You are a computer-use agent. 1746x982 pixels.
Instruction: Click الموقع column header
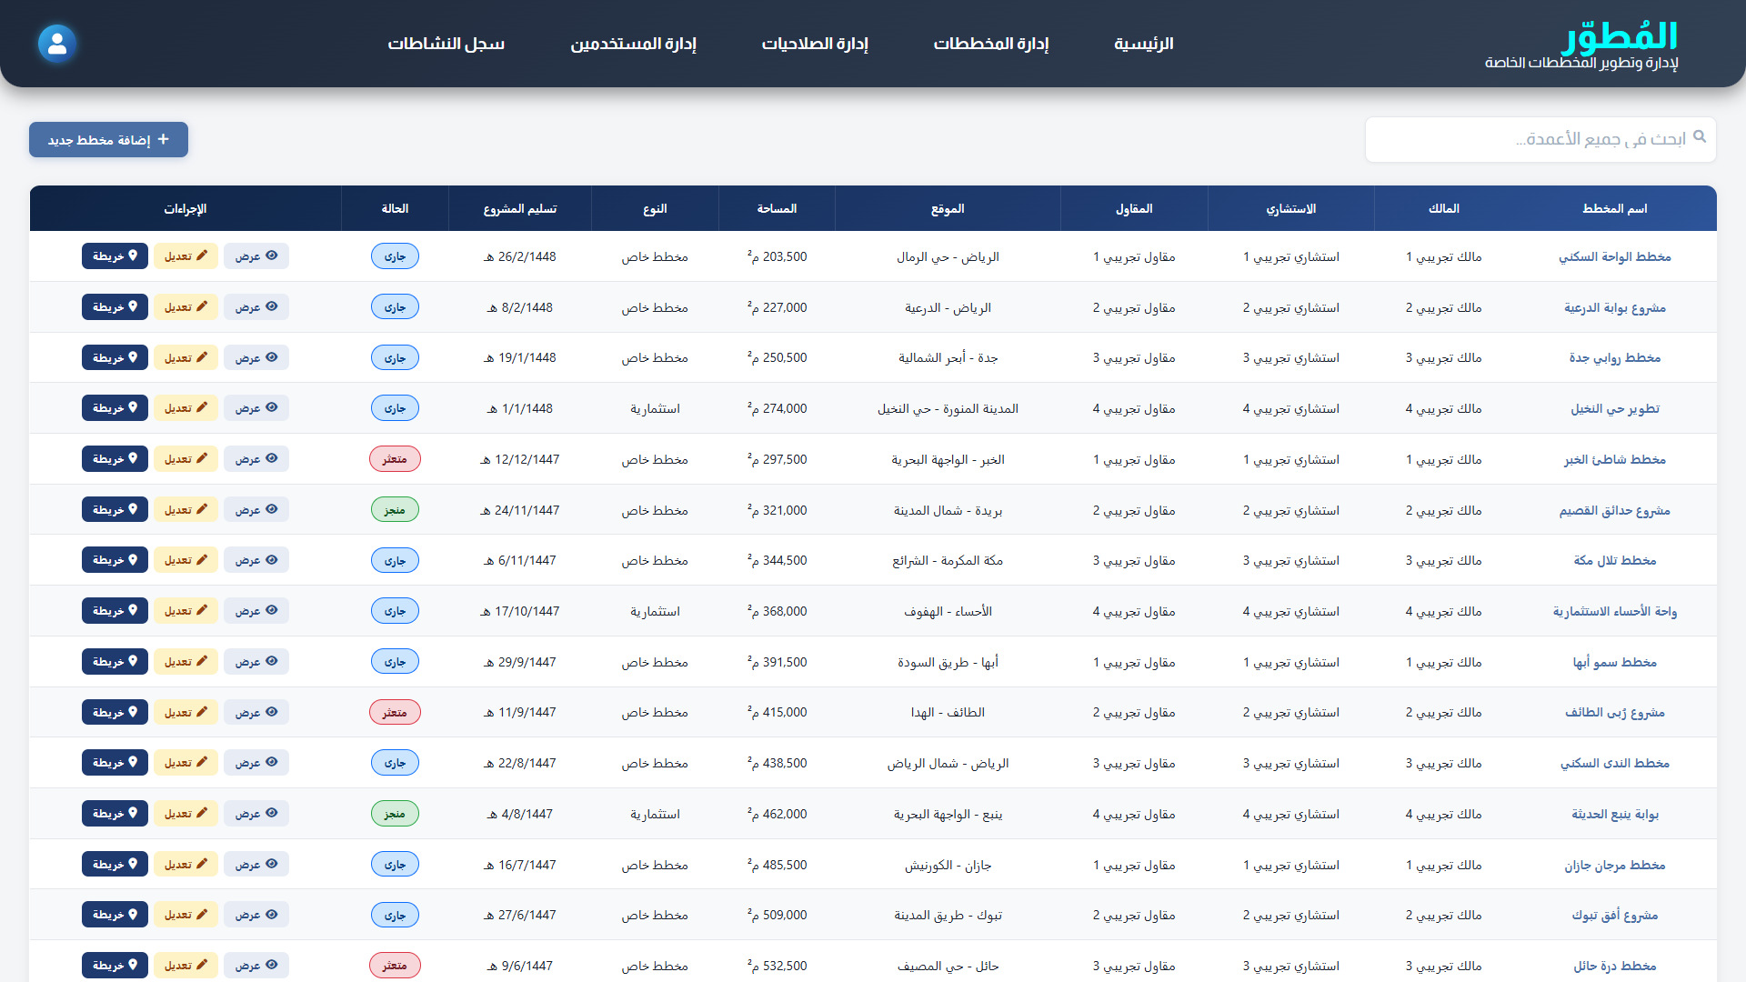(x=948, y=208)
